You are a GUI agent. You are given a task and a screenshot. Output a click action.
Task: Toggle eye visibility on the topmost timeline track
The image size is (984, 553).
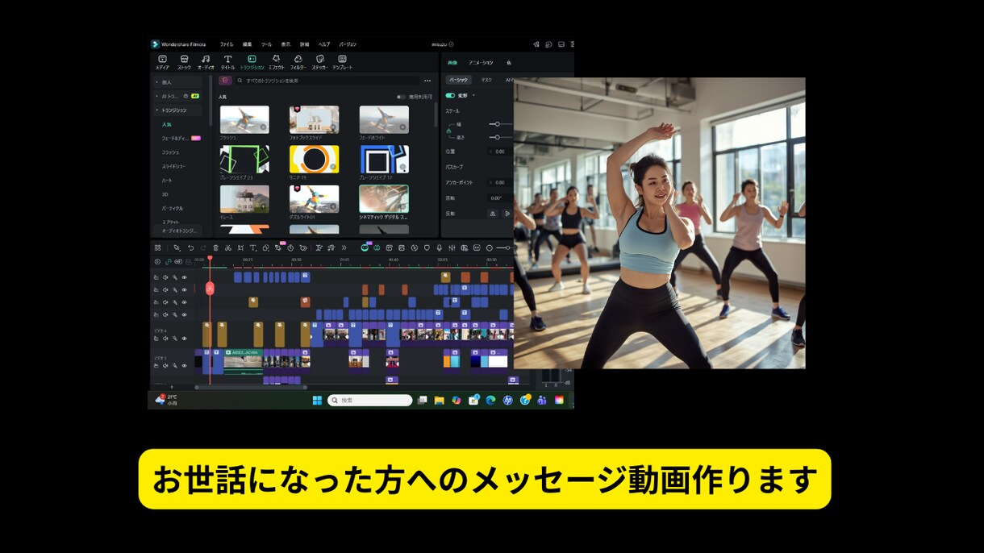click(x=184, y=277)
